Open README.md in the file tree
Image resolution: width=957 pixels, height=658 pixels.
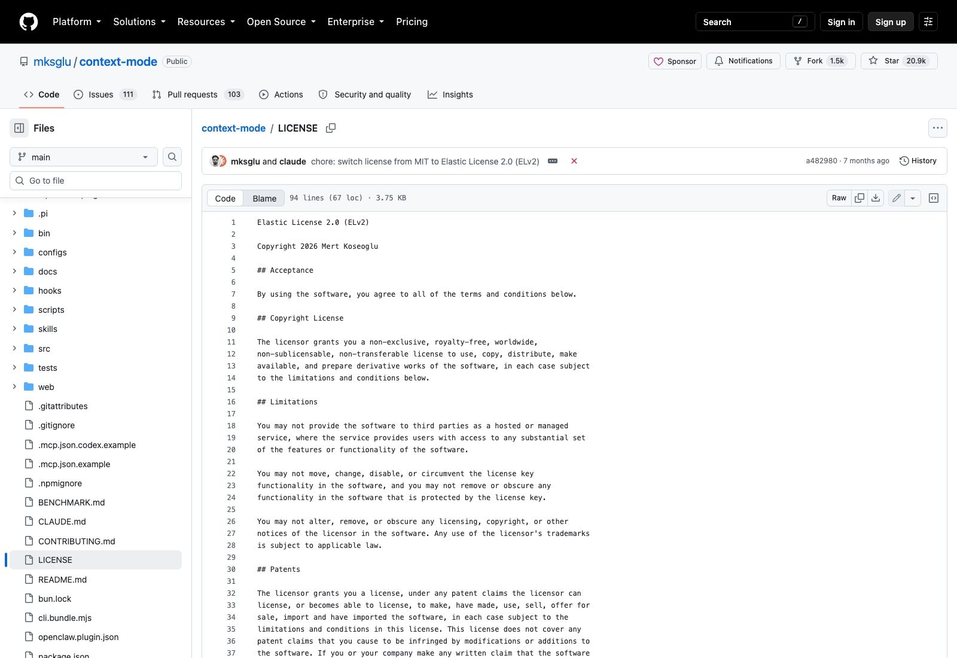(x=62, y=580)
